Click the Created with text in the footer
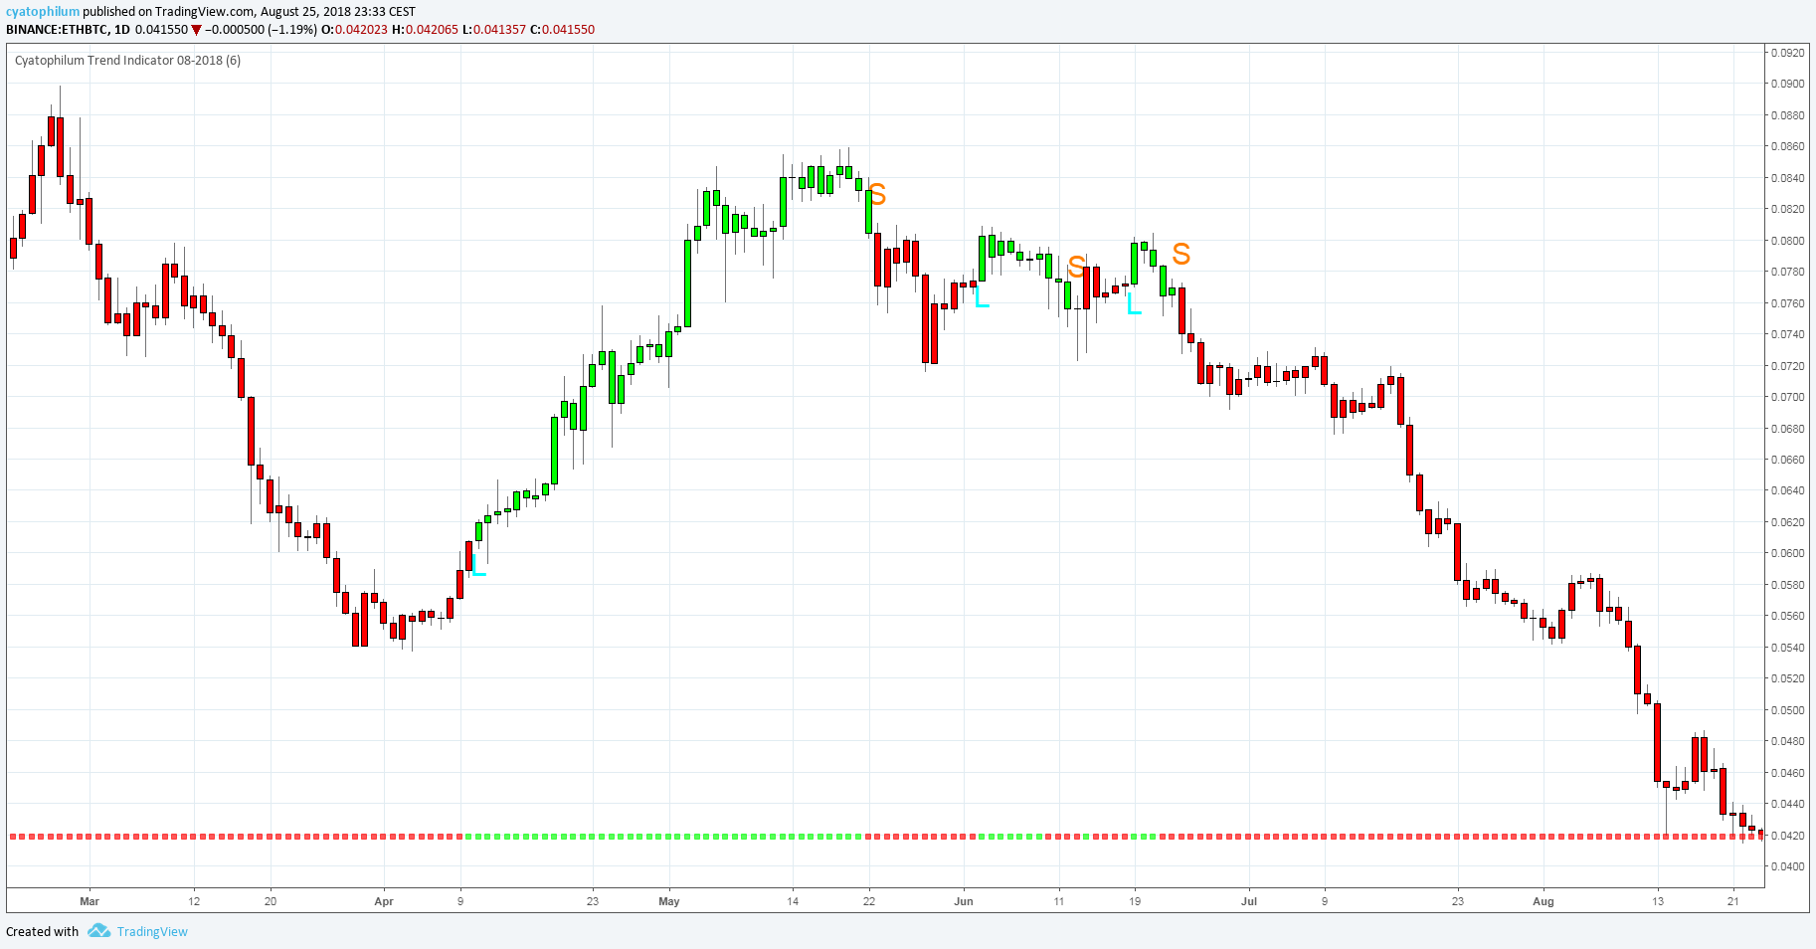This screenshot has height=949, width=1816. 42,932
